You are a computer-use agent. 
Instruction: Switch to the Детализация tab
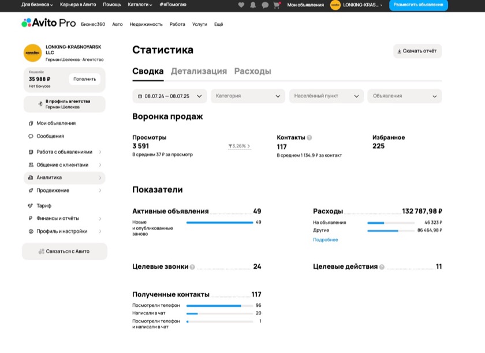click(199, 72)
